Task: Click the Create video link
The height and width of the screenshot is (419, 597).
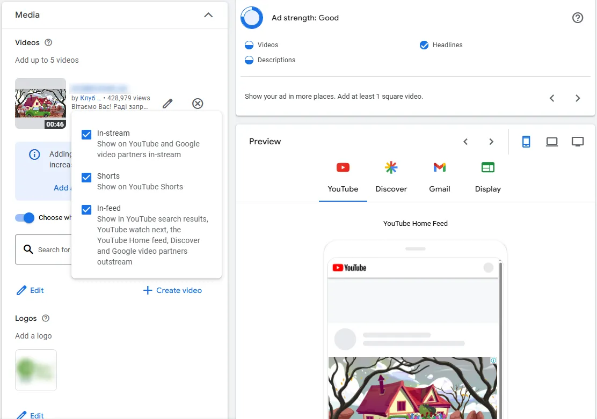Action: (x=172, y=290)
